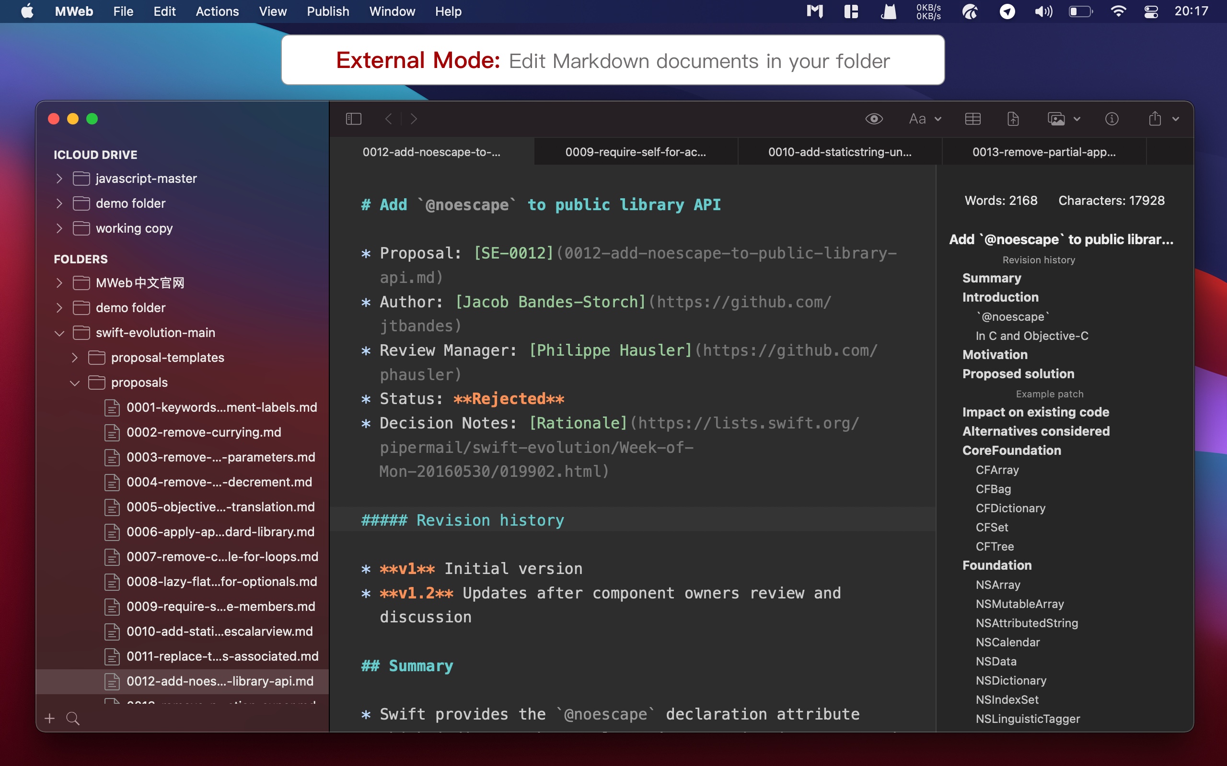
Task: Toggle the sidebar panel icon
Action: [x=353, y=119]
